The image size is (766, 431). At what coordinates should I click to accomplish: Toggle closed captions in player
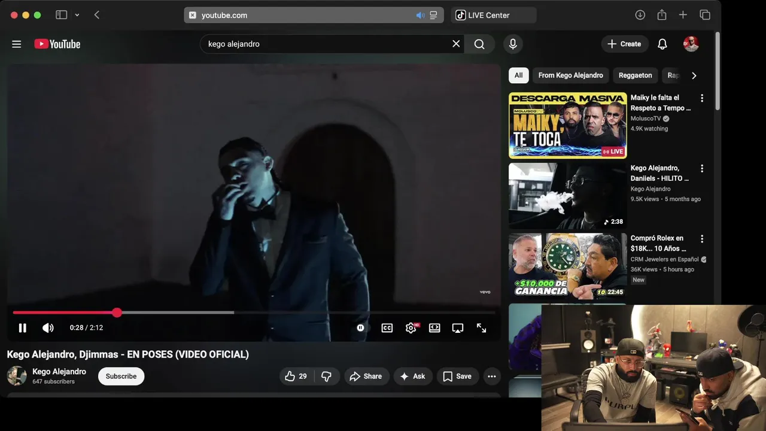click(x=387, y=328)
